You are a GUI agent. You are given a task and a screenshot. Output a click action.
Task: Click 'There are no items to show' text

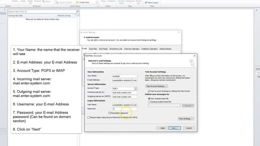42,19
